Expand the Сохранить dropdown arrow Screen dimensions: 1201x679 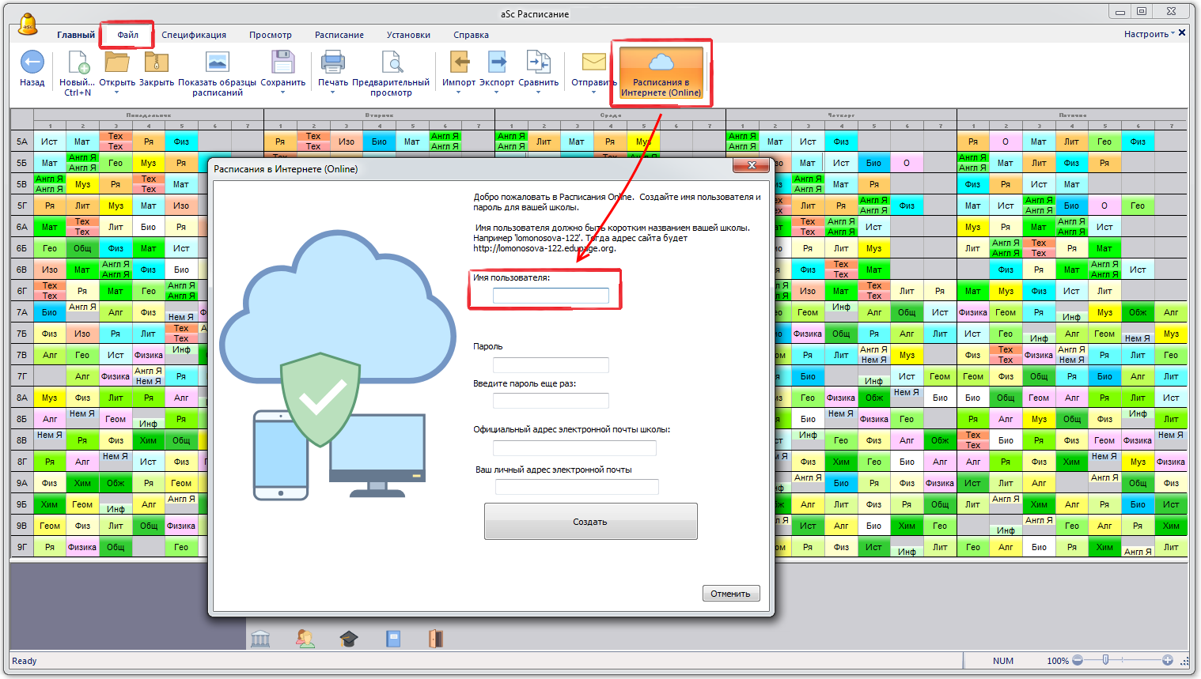click(x=282, y=92)
